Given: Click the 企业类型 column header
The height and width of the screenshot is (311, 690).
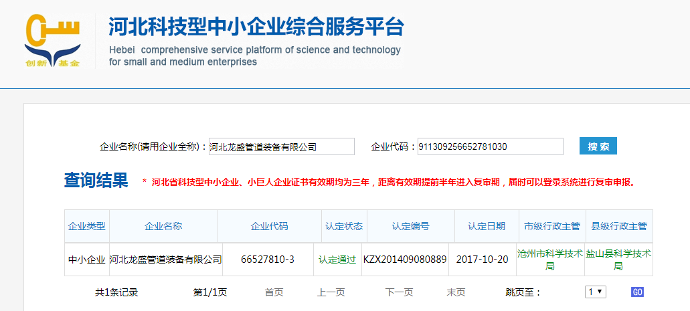Looking at the screenshot, I should pyautogui.click(x=87, y=226).
